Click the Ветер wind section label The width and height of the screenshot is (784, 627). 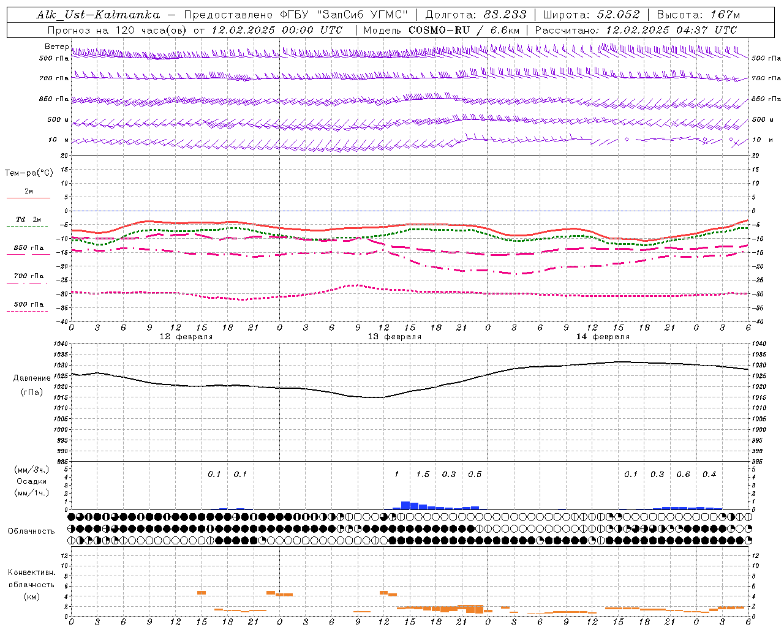57,47
